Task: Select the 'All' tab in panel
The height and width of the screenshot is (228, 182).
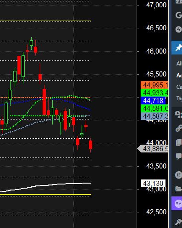Action: 179,64
